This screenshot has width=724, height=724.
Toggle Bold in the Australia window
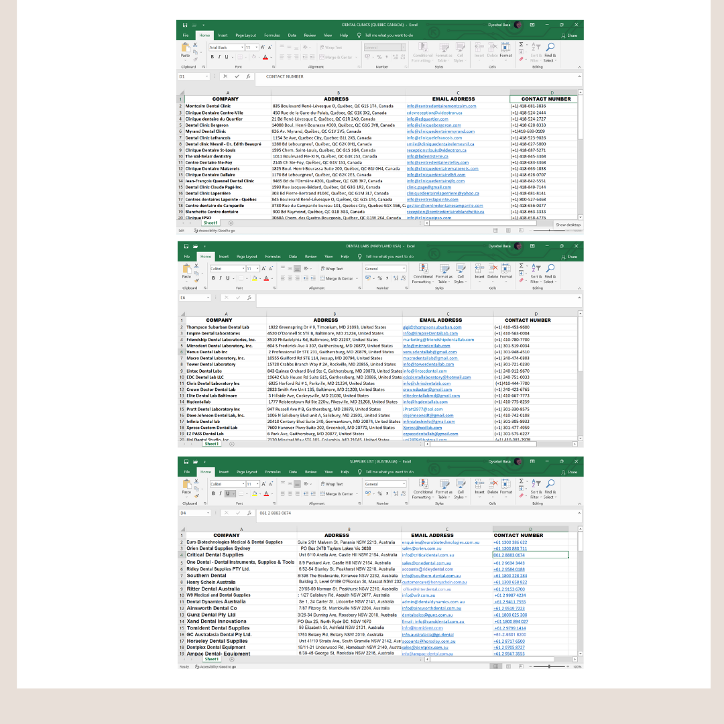213,494
